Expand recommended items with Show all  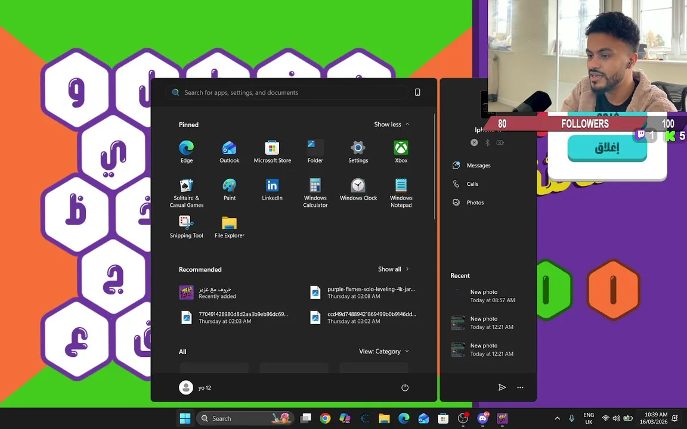click(394, 269)
